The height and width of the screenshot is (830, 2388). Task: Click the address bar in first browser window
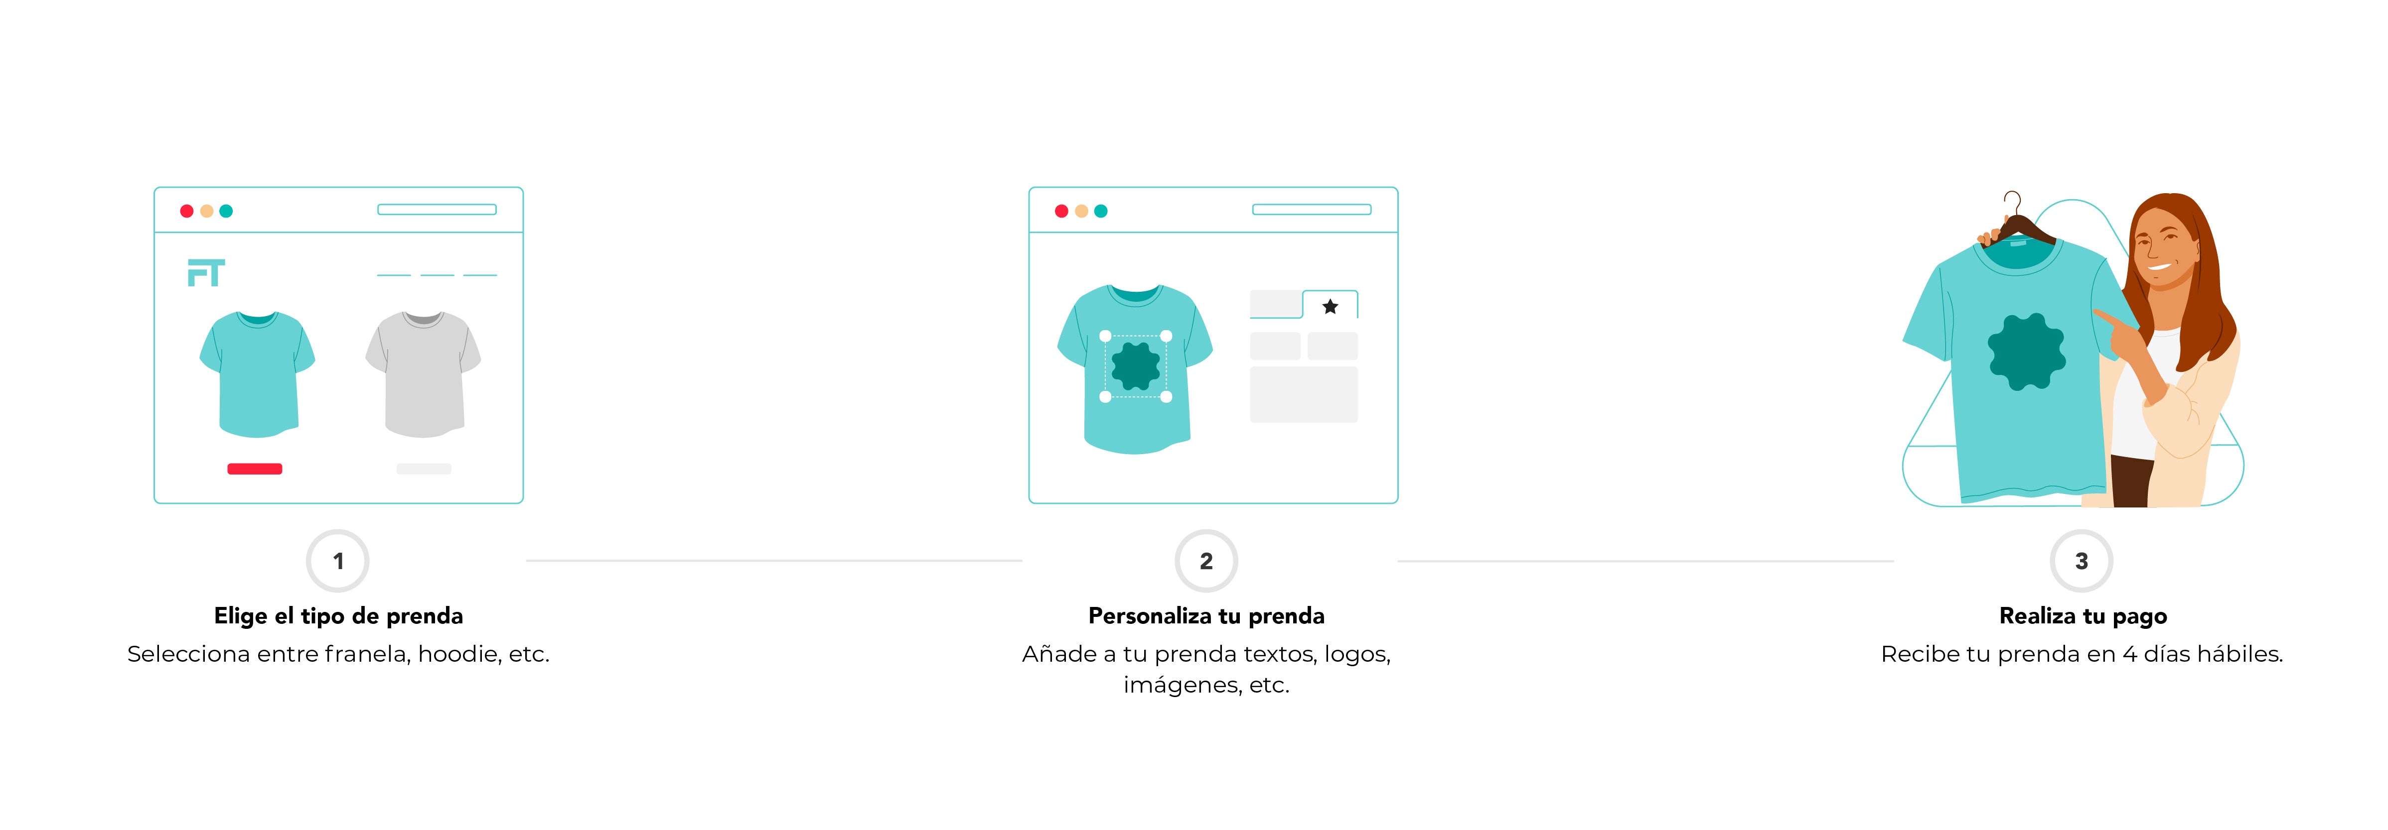click(437, 209)
